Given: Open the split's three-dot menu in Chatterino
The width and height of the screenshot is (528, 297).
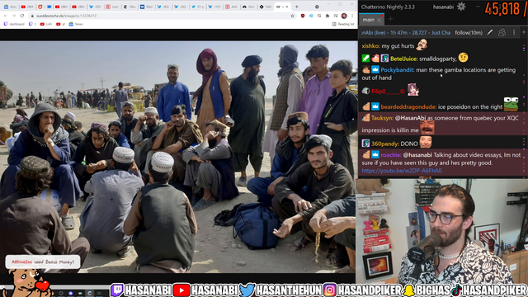Looking at the screenshot, I should [x=514, y=32].
